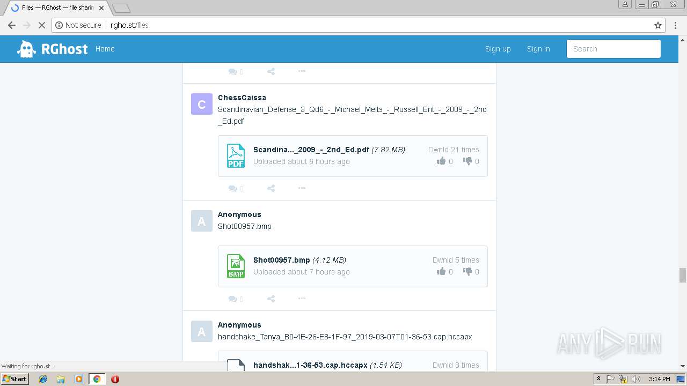Screen dimensions: 687x386
Task: Select the 'Uploaded about 7 hours ago' text
Action: (302, 272)
